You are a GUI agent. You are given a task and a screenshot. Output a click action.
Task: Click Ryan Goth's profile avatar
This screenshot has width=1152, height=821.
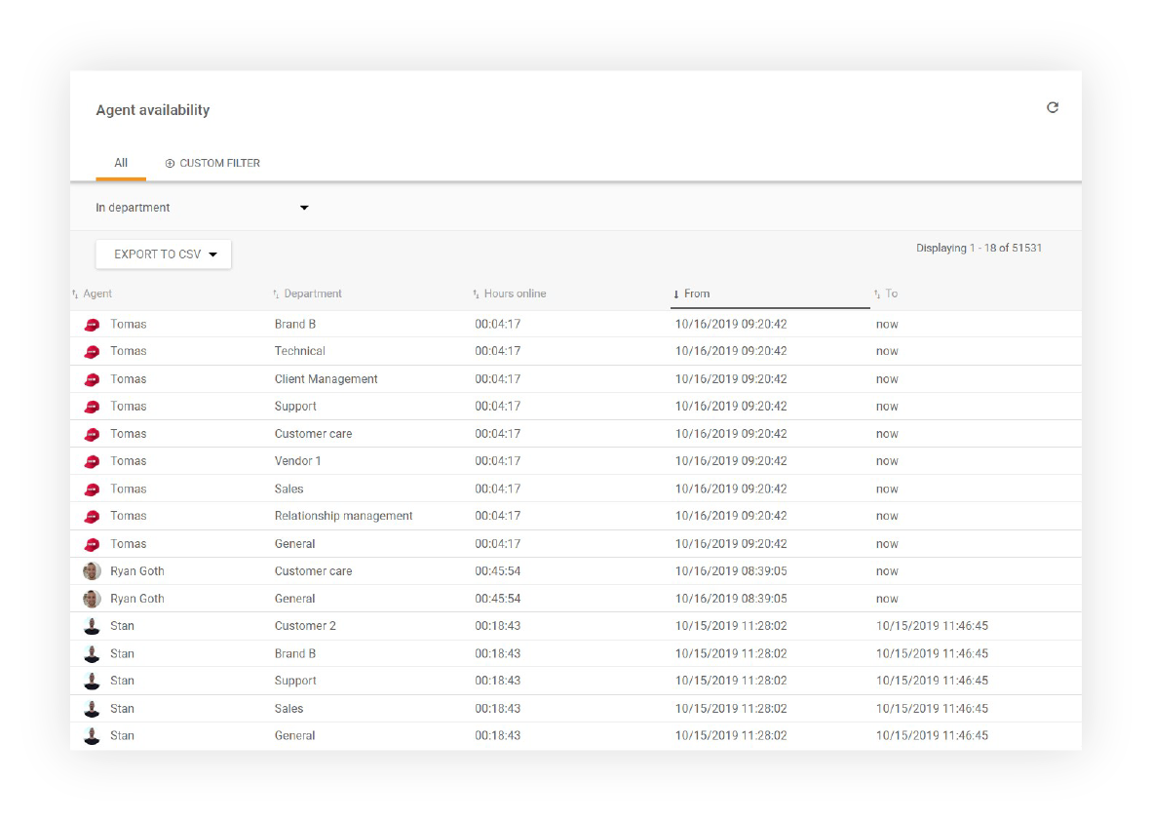click(92, 570)
